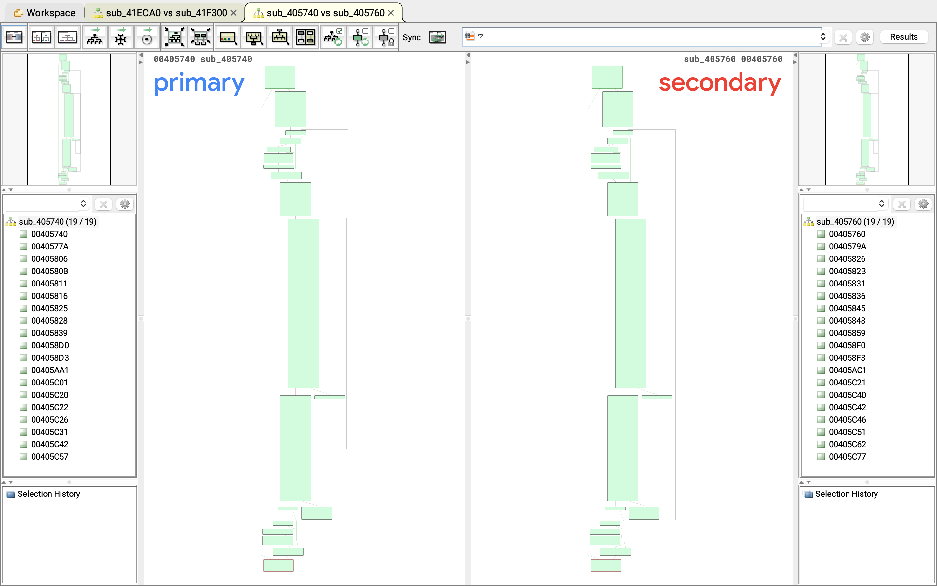Toggle the Sync views button
The image size is (937, 586).
point(438,37)
